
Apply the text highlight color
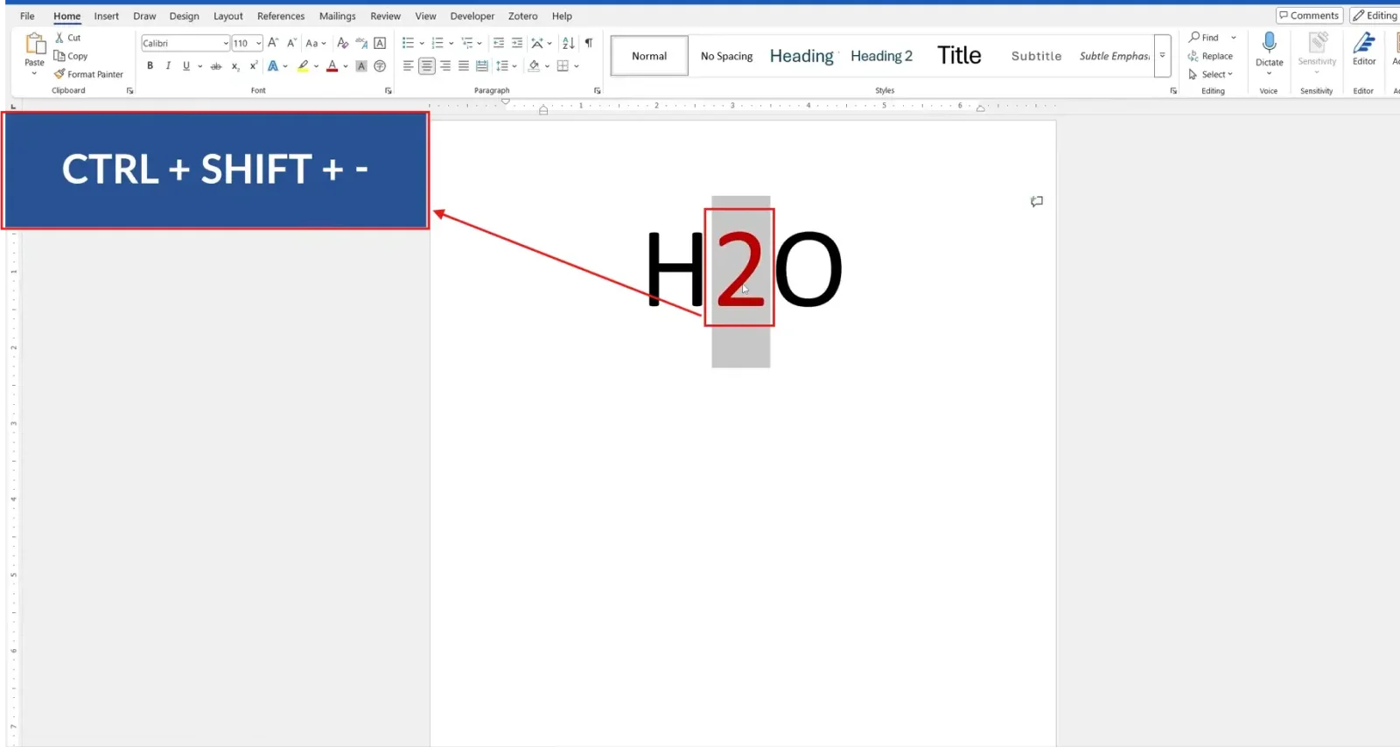tap(303, 66)
